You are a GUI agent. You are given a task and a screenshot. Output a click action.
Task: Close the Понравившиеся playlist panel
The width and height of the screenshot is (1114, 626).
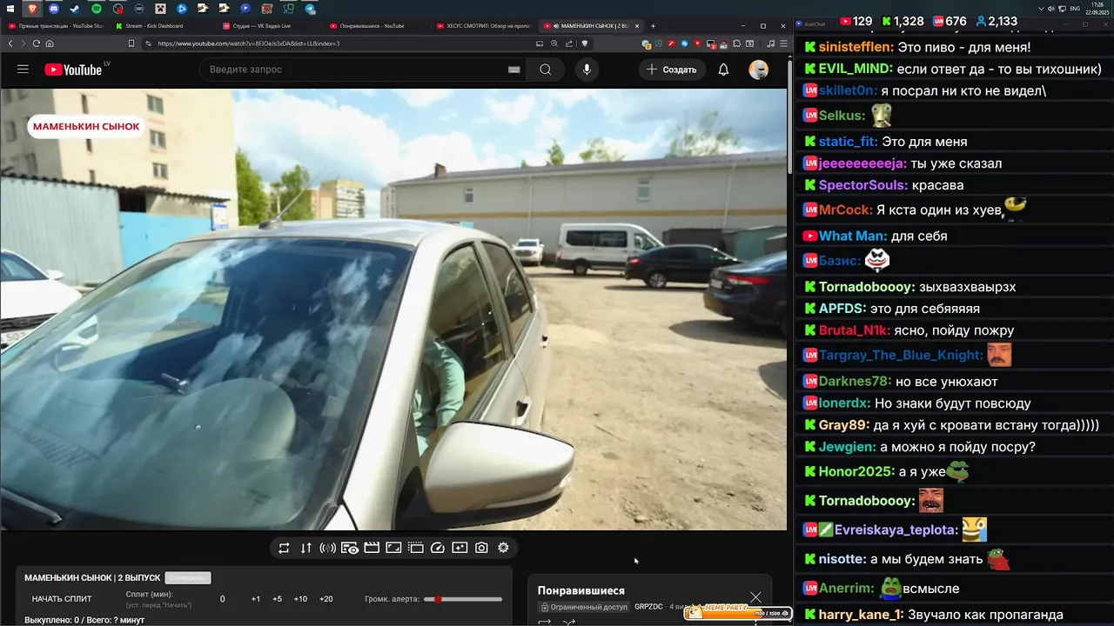point(755,596)
